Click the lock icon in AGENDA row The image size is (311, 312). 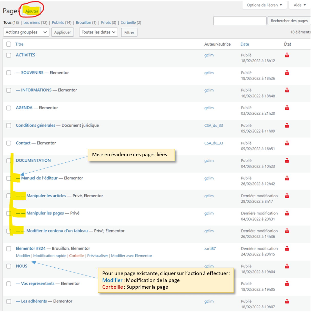point(287,108)
